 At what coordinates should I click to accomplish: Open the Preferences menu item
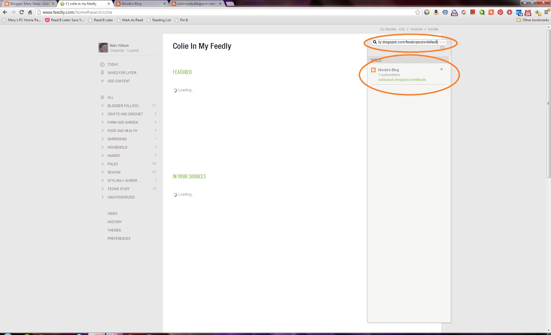[x=119, y=239]
